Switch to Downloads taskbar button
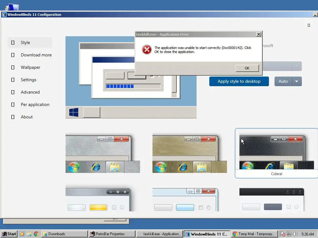 pyautogui.click(x=65, y=234)
